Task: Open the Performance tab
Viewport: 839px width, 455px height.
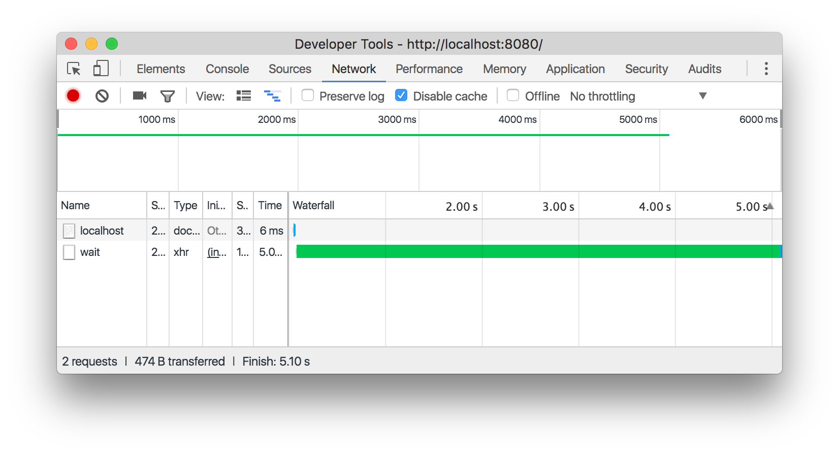Action: pos(429,69)
